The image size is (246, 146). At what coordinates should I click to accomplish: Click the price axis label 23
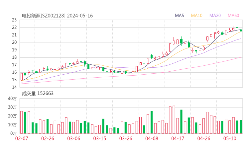[x=14, y=20]
